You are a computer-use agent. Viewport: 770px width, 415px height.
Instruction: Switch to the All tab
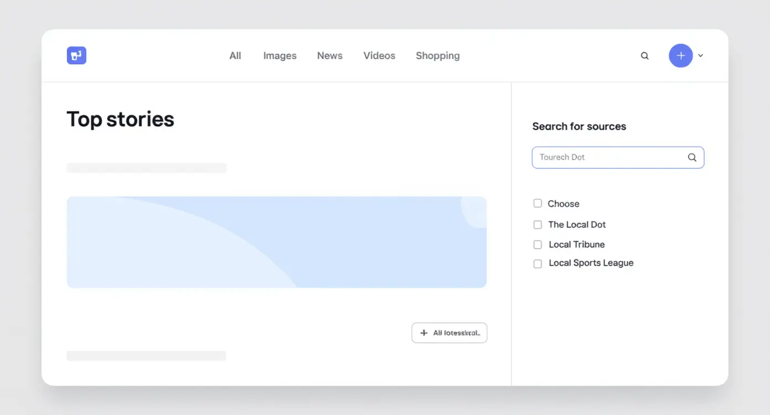pyautogui.click(x=235, y=56)
